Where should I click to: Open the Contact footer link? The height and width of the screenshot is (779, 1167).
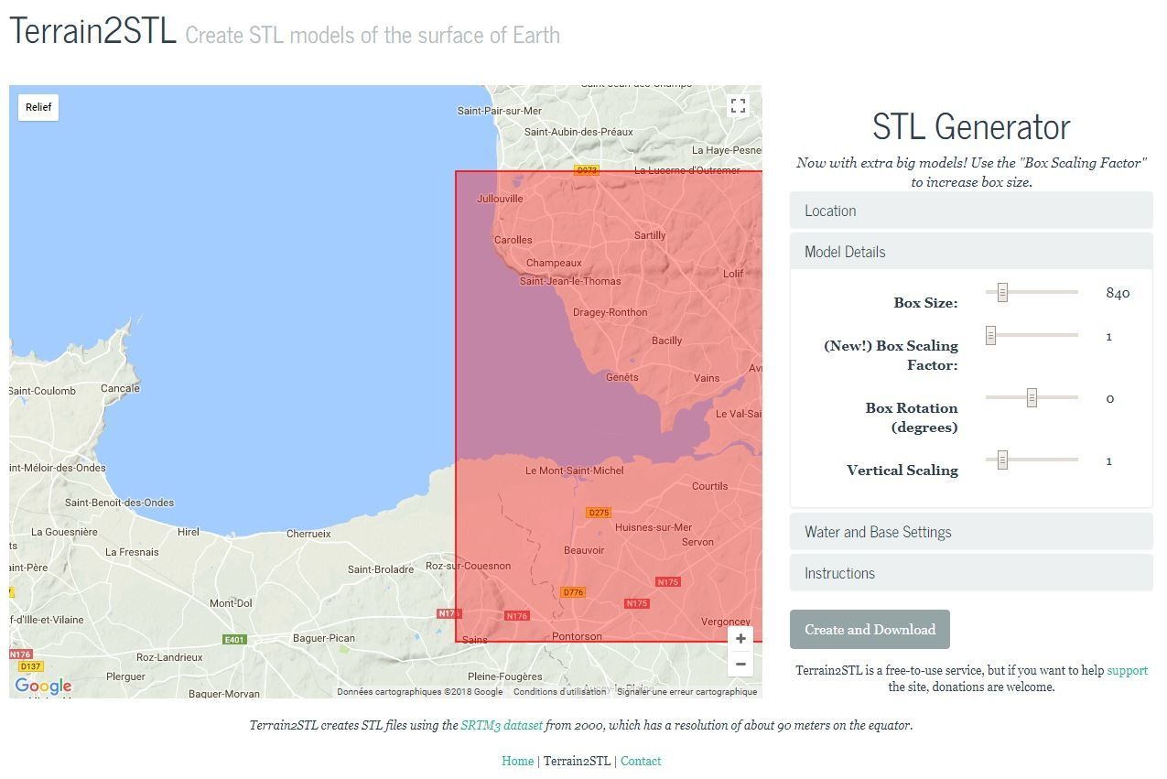(x=641, y=761)
